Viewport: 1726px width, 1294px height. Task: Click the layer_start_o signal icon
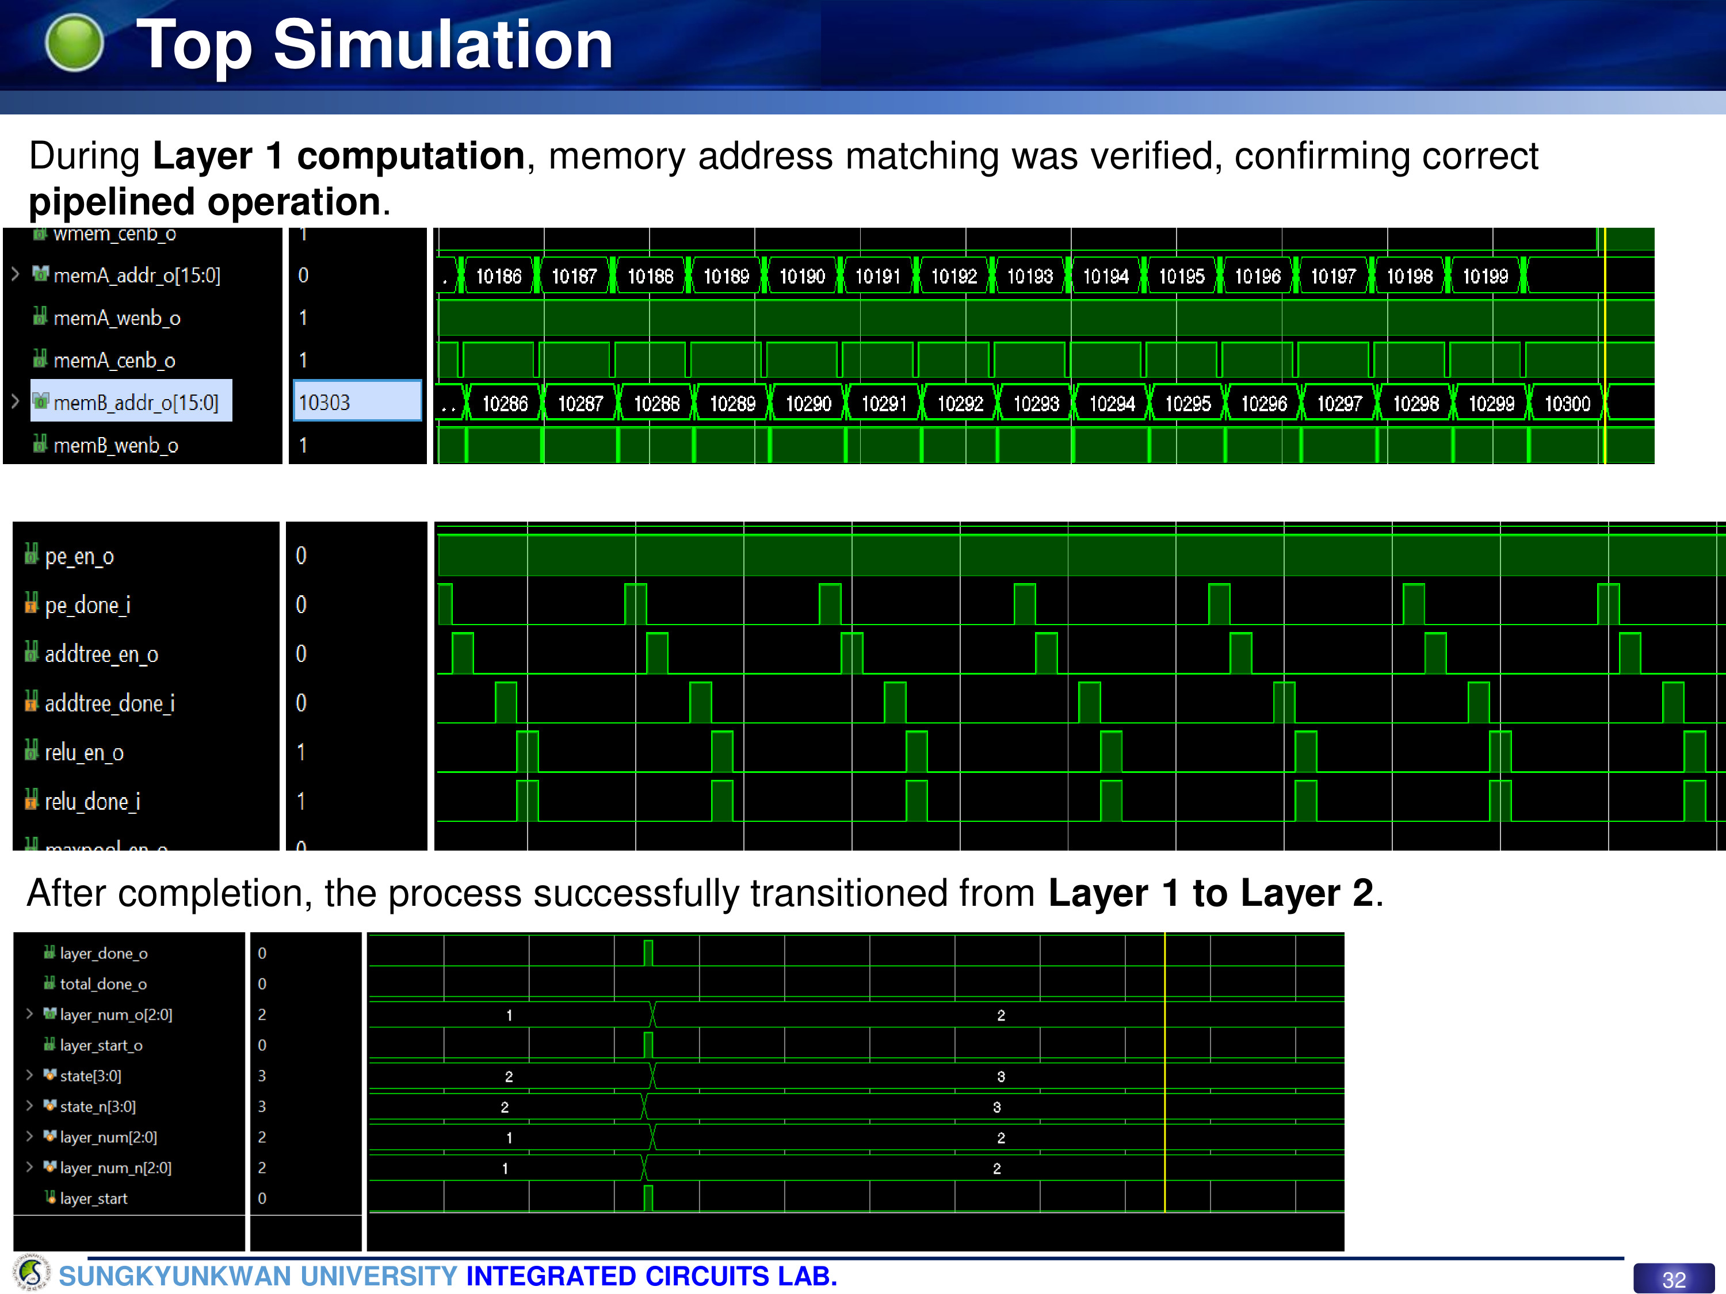point(49,1044)
